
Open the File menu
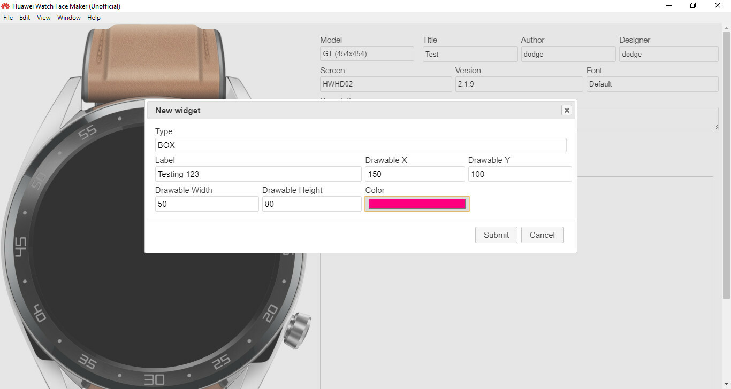coord(8,18)
